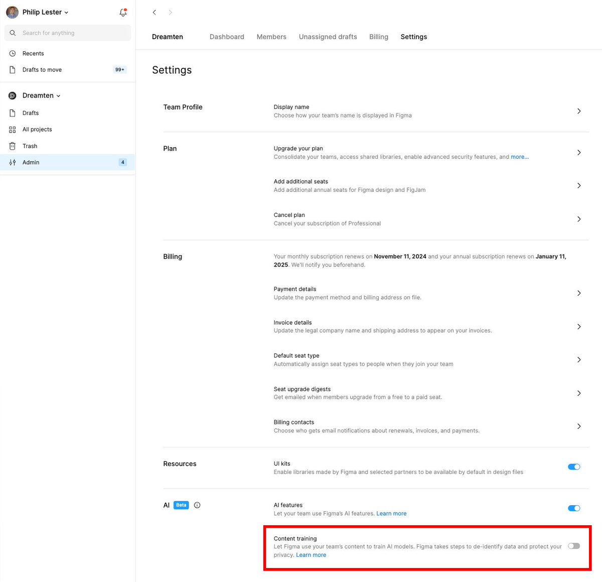Click the Cancel plan title
Screen dimensions: 602x582
tap(289, 215)
